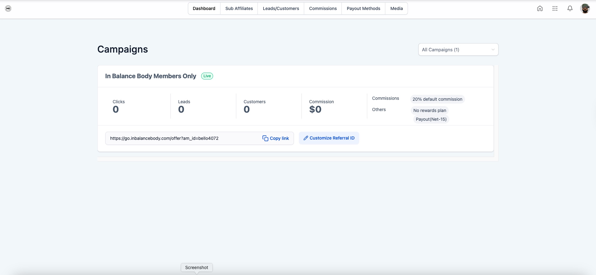
Task: Open the user profile avatar
Action: click(585, 8)
